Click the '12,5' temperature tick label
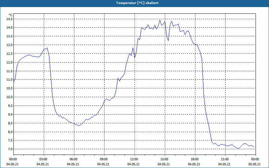Screen dimensions: 269x168 9,54
